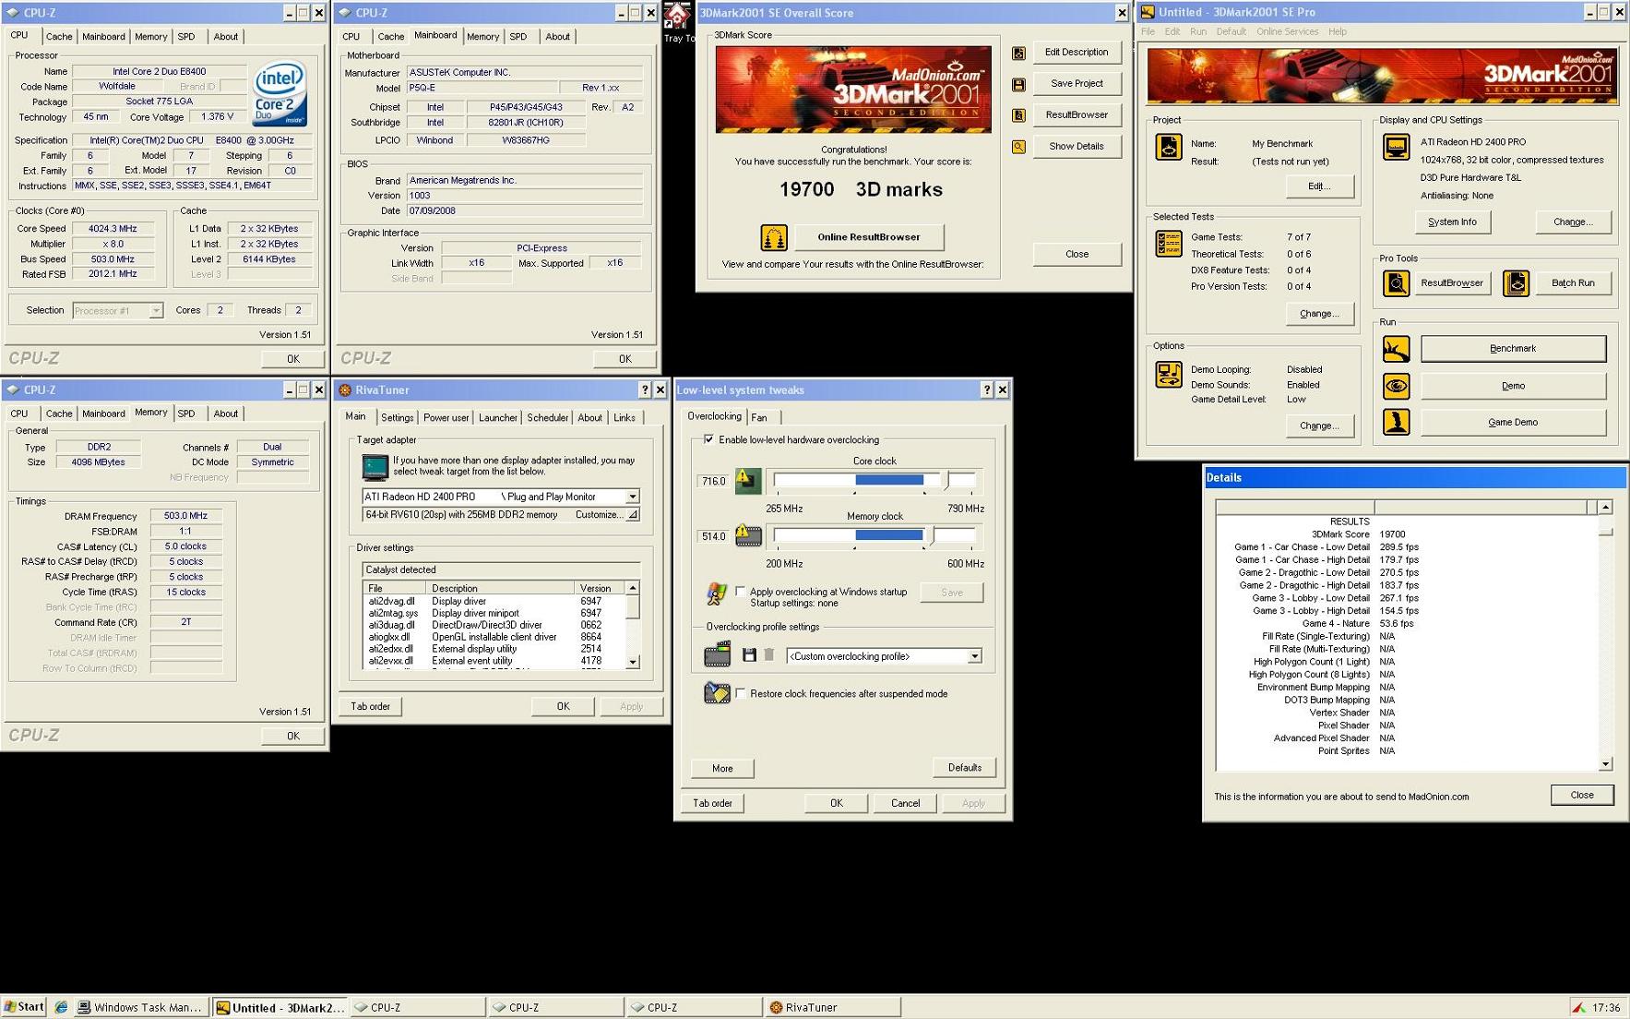Open Power user tab in RivaTuner

pyautogui.click(x=446, y=418)
